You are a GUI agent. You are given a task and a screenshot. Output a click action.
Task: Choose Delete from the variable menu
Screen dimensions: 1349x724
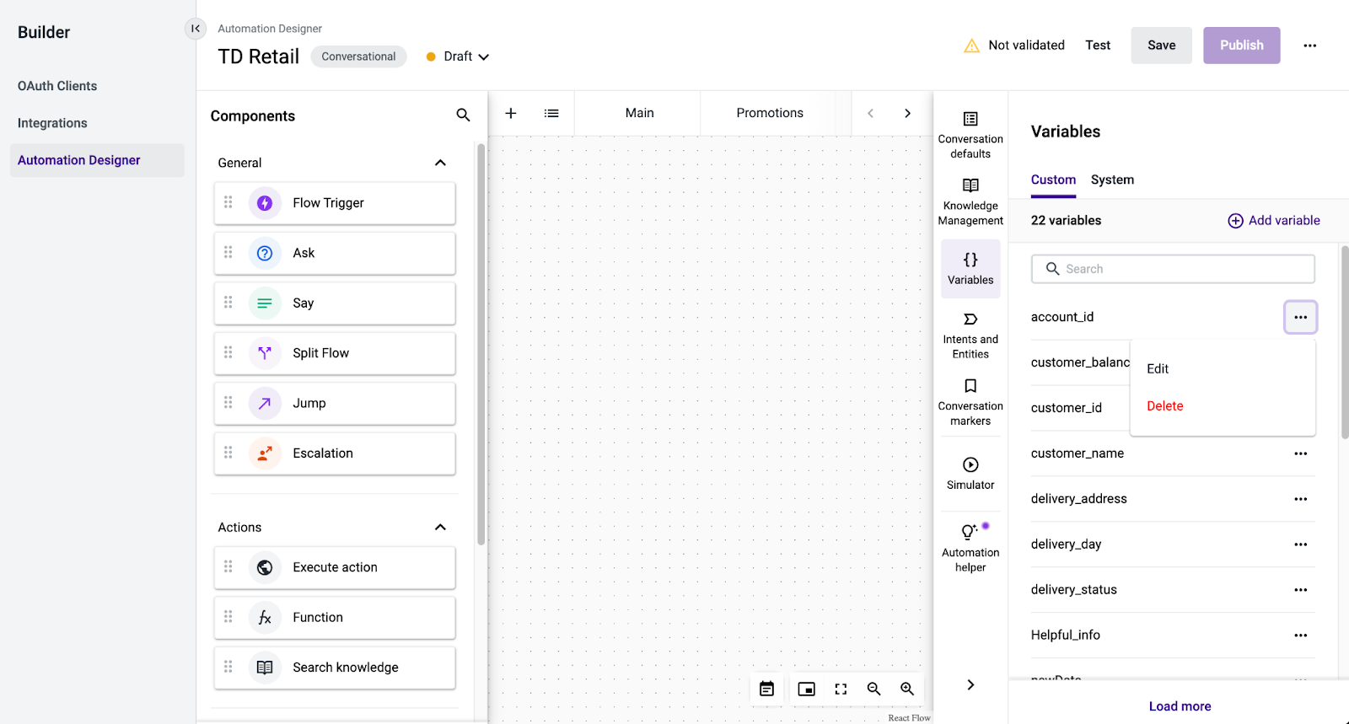(1164, 406)
